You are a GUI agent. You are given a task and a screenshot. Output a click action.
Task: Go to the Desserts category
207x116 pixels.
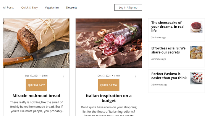click(72, 7)
